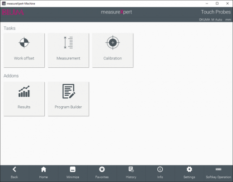Click the BLUM logo
233x182 pixels.
point(13,12)
